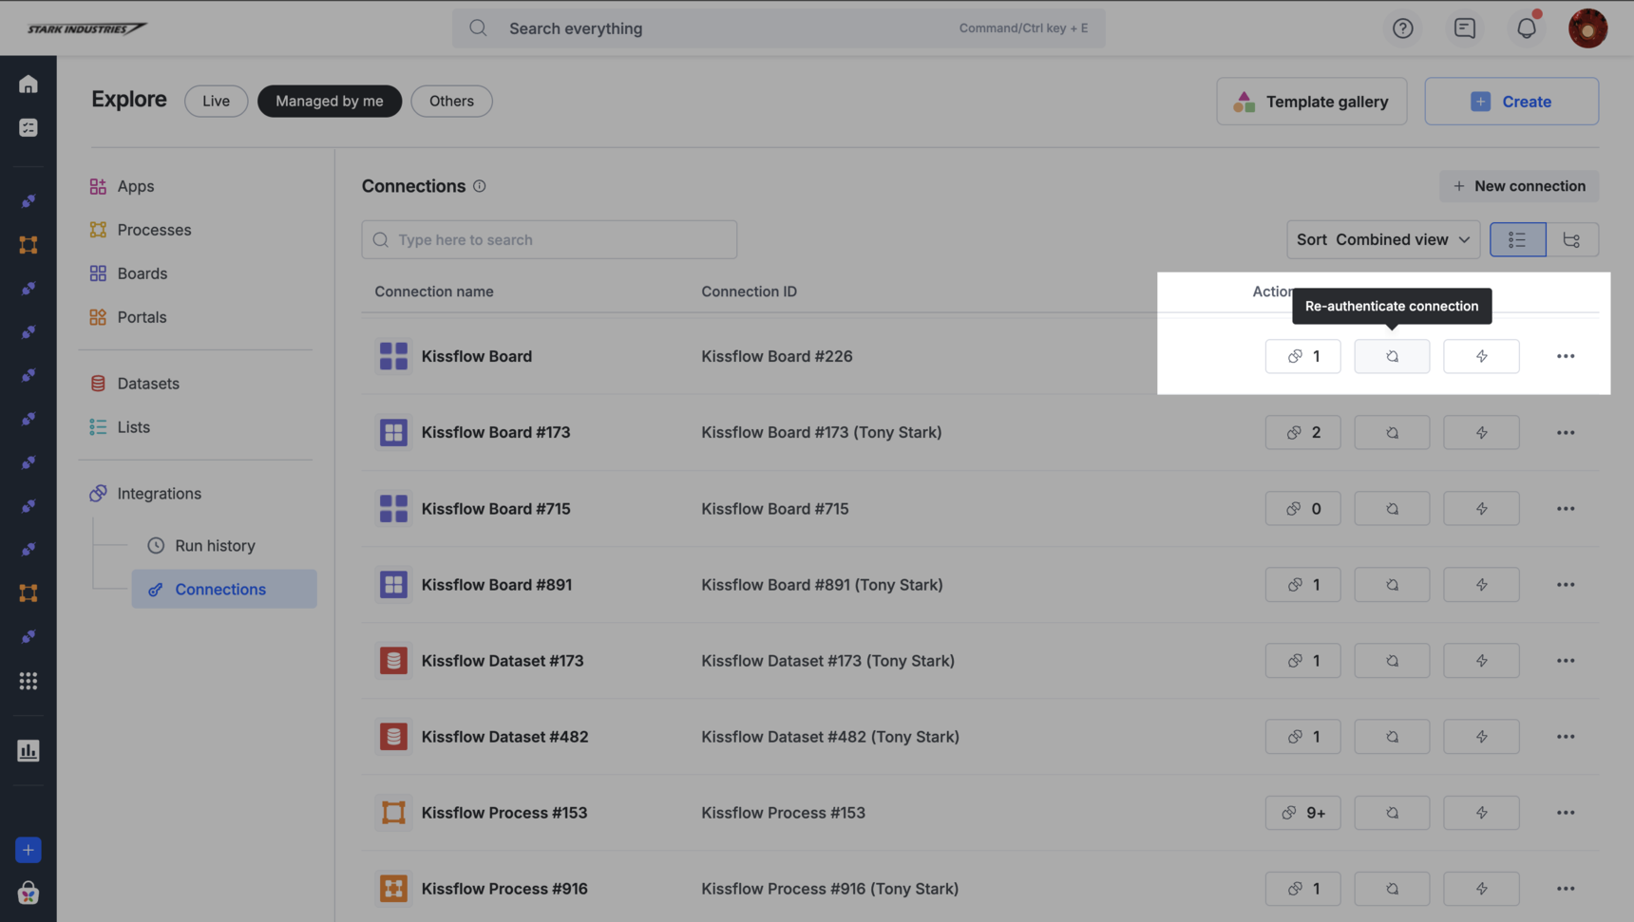Image resolution: width=1634 pixels, height=922 pixels.
Task: Switch to tree view toggle
Action: [x=1571, y=239]
